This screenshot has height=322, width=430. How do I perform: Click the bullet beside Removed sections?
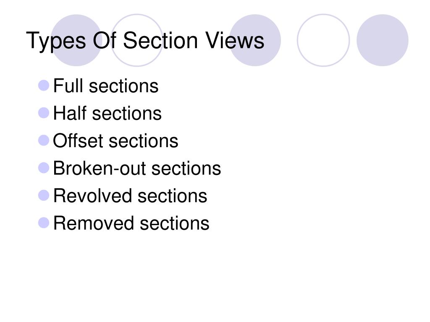click(x=44, y=223)
